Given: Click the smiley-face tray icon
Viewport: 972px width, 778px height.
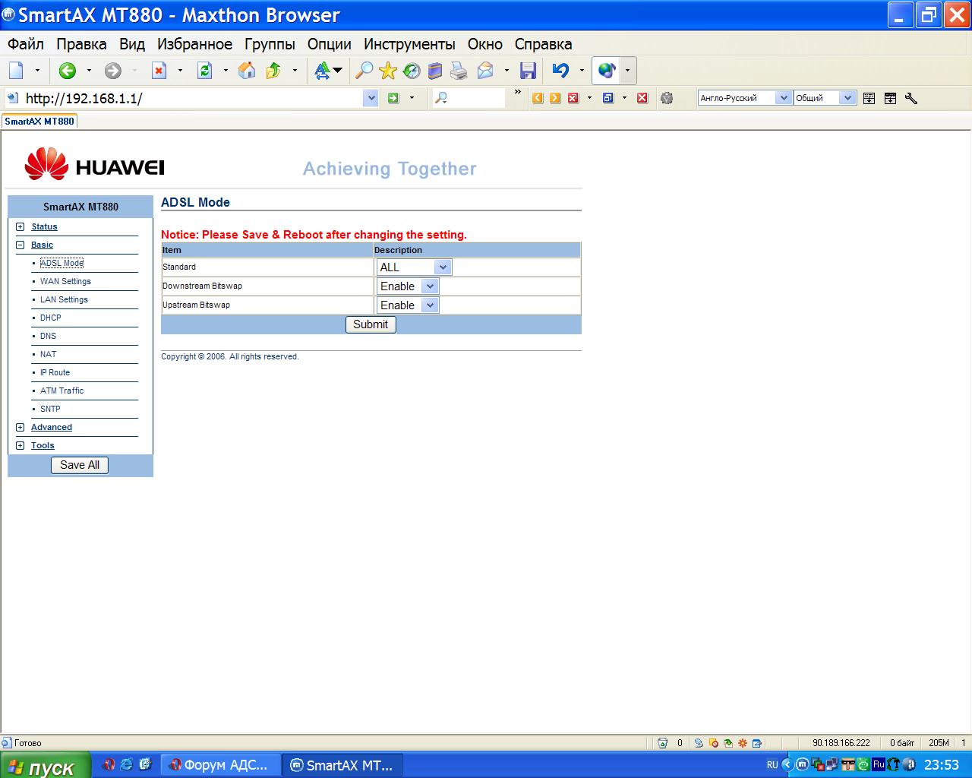Looking at the screenshot, I should (x=863, y=765).
